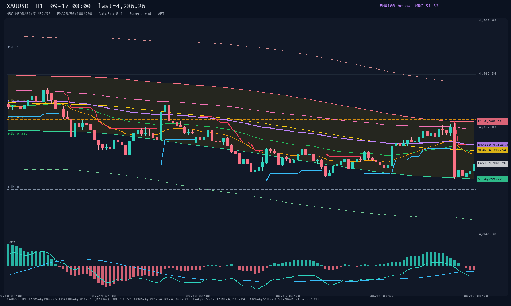Click the 09-14 06:00 time axis label
Viewport: 511px width, 306px height.
pyautogui.click(x=198, y=296)
